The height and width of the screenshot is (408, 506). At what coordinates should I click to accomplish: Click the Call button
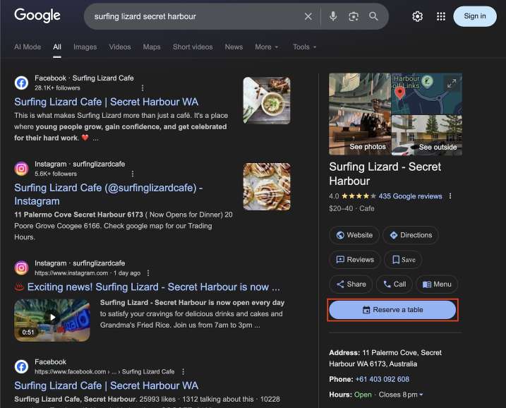(394, 284)
